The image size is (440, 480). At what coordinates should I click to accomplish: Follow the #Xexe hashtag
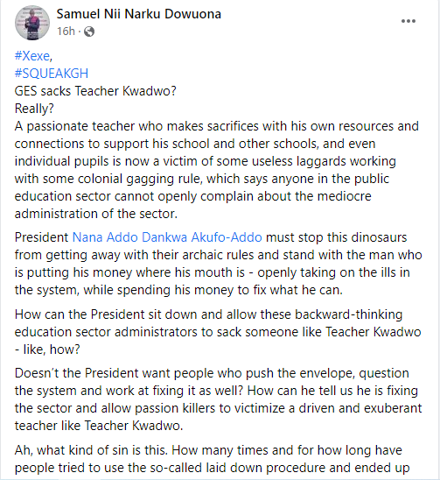32,56
